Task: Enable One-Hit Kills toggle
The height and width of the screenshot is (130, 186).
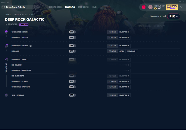Action: [72, 95]
